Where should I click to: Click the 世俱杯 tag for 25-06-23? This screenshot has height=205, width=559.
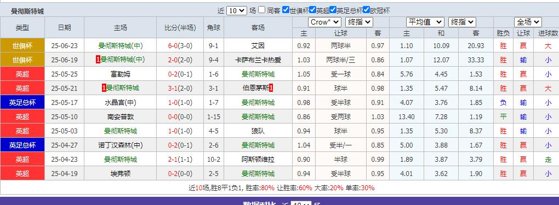[x=22, y=45]
